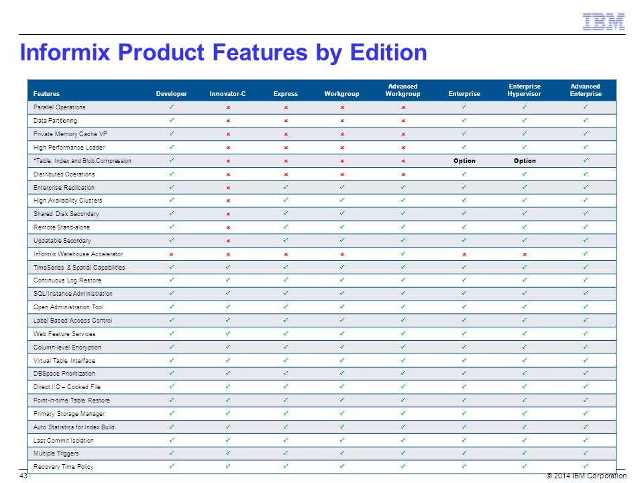Click the compression row check mark under Advanced Enterprise
The image size is (644, 483).
586,160
